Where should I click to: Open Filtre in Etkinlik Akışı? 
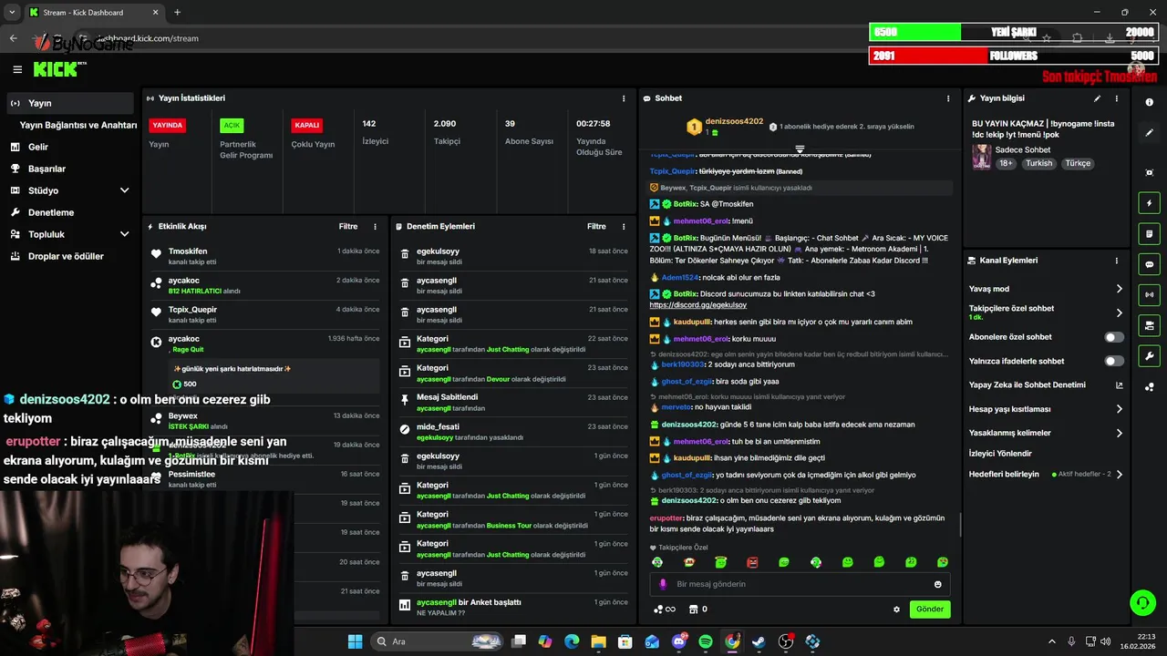(348, 226)
